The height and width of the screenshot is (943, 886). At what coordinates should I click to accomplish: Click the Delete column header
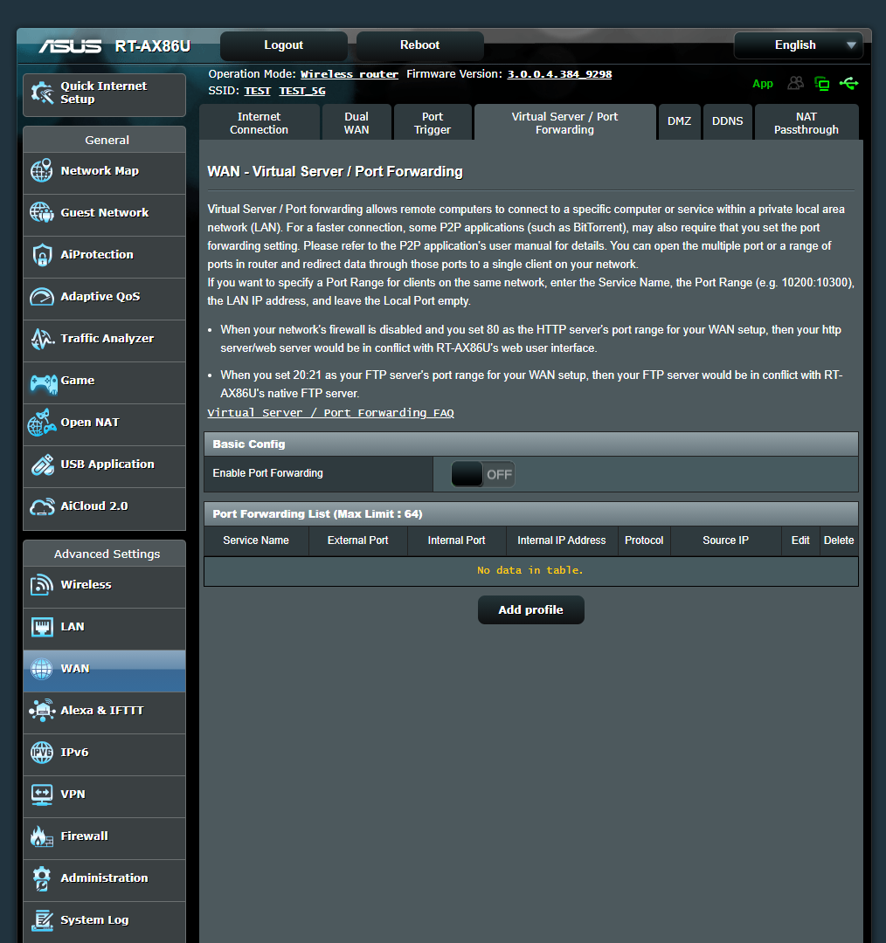coord(839,540)
